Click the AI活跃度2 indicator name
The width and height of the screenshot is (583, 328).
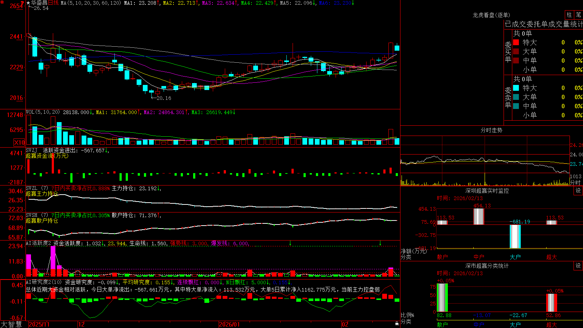click(x=39, y=243)
